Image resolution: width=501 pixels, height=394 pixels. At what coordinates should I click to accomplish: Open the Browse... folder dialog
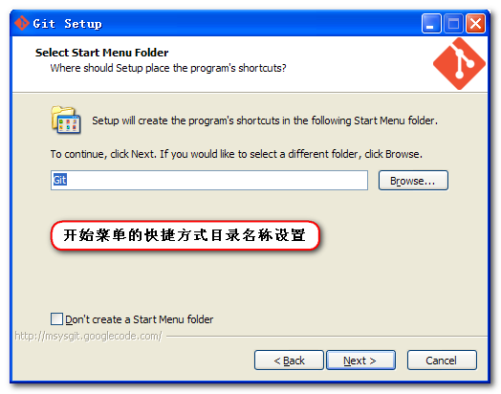click(413, 181)
